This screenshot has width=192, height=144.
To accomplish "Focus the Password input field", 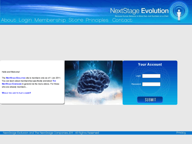I will pyautogui.click(x=151, y=84).
